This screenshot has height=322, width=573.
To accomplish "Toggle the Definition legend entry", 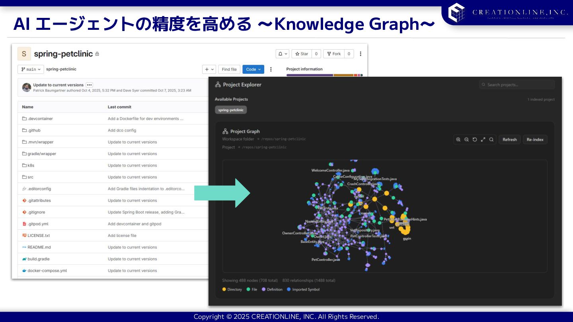I will [272, 289].
